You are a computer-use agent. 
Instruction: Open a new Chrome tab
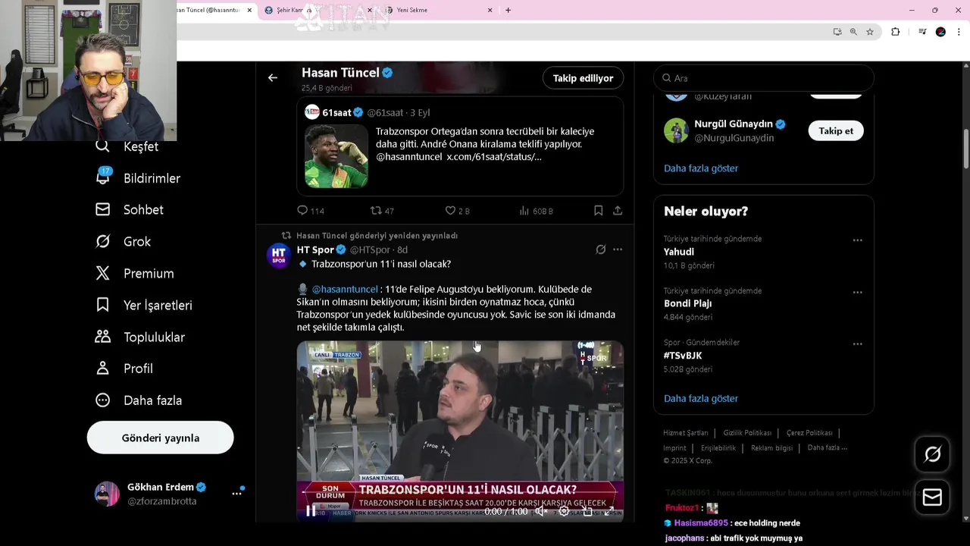[x=508, y=10]
